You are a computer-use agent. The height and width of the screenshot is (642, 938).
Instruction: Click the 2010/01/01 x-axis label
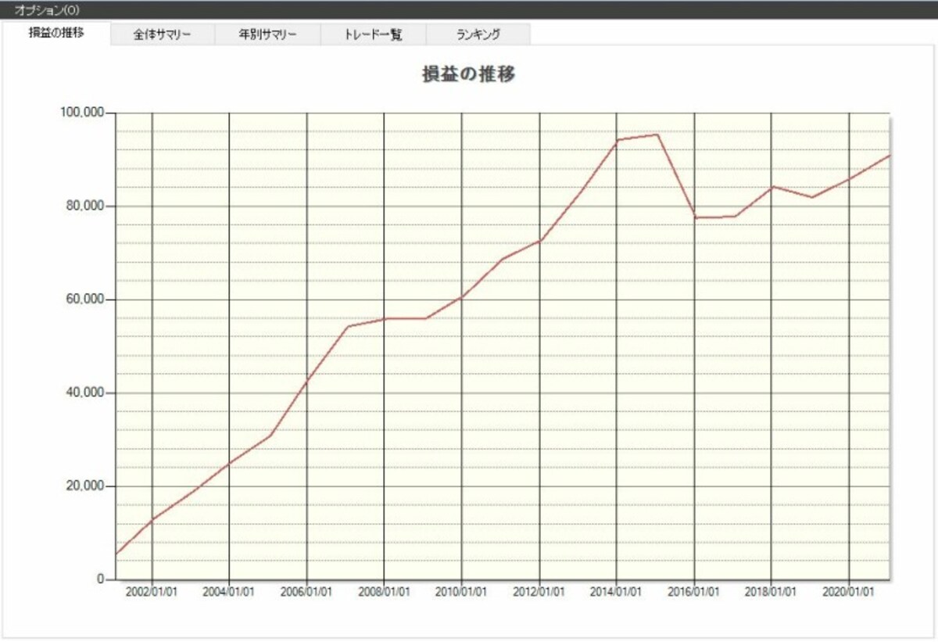coord(461,592)
